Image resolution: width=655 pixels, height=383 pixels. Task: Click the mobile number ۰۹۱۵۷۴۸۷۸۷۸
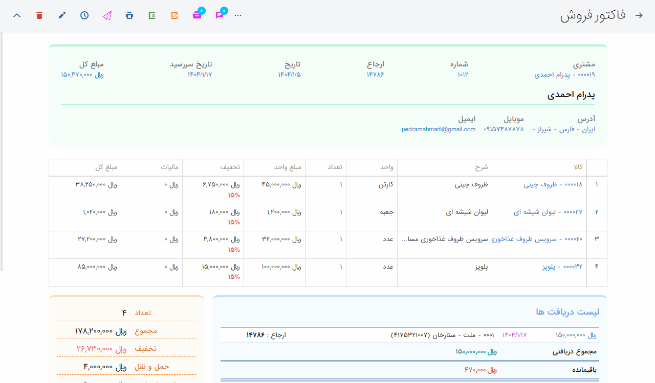pos(504,129)
